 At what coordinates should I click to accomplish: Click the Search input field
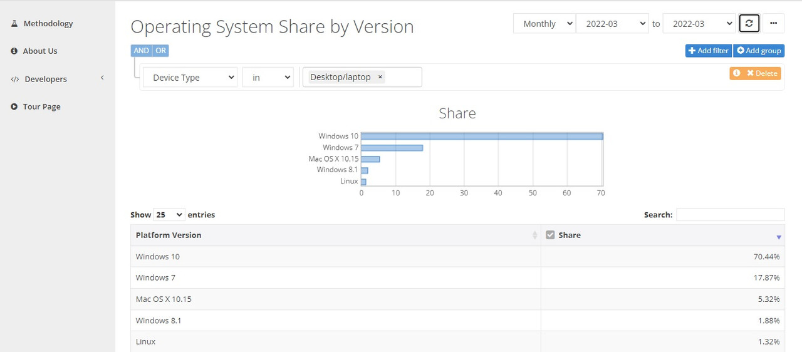click(x=731, y=214)
